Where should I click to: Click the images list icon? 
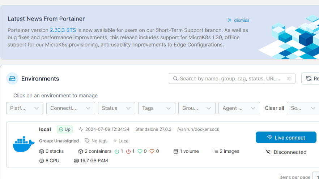[x=216, y=152]
